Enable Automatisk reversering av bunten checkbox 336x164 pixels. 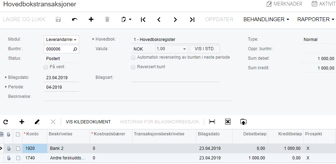(x=133, y=57)
